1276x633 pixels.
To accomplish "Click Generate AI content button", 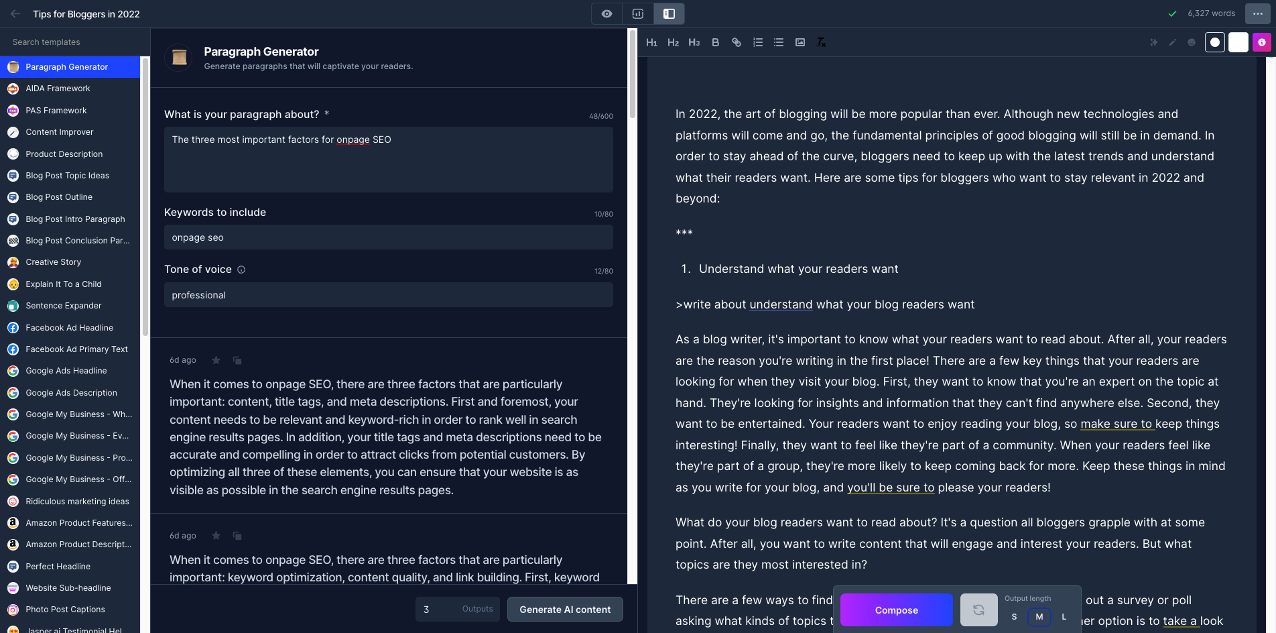I will (565, 609).
